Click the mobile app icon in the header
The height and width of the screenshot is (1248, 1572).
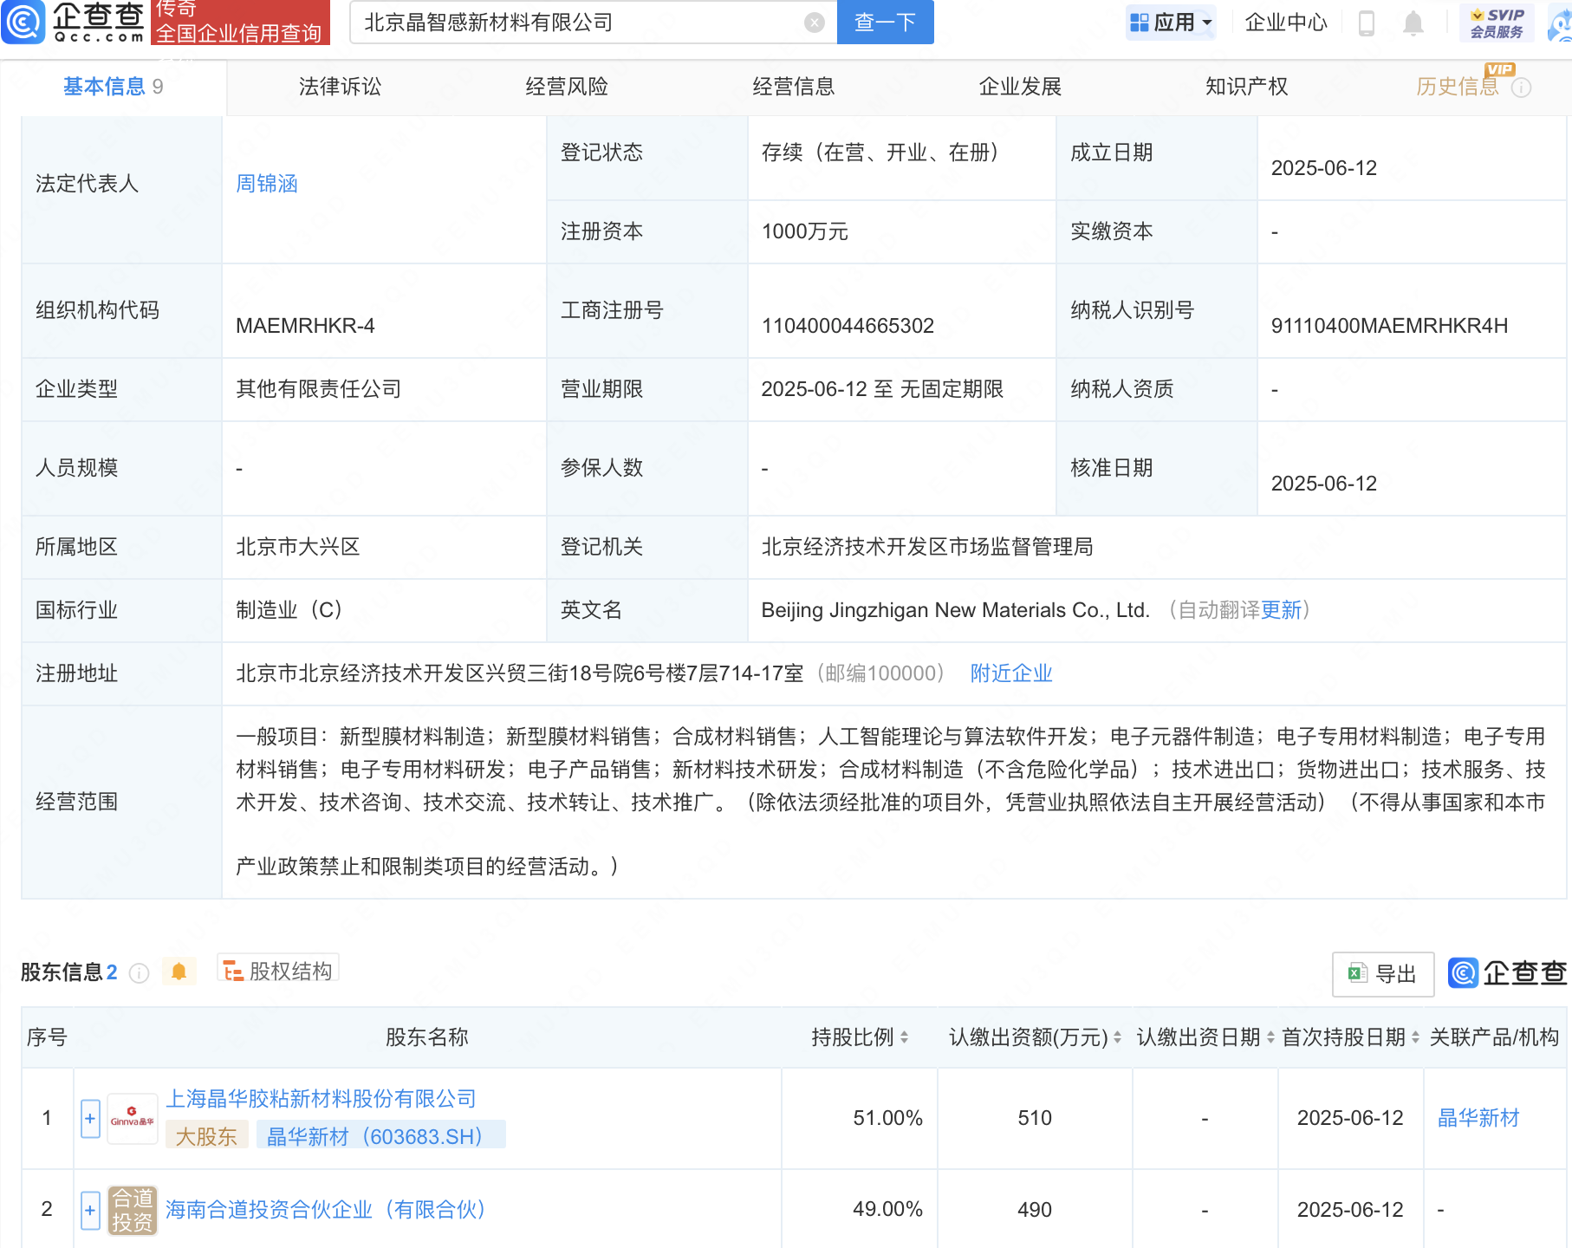[1367, 23]
